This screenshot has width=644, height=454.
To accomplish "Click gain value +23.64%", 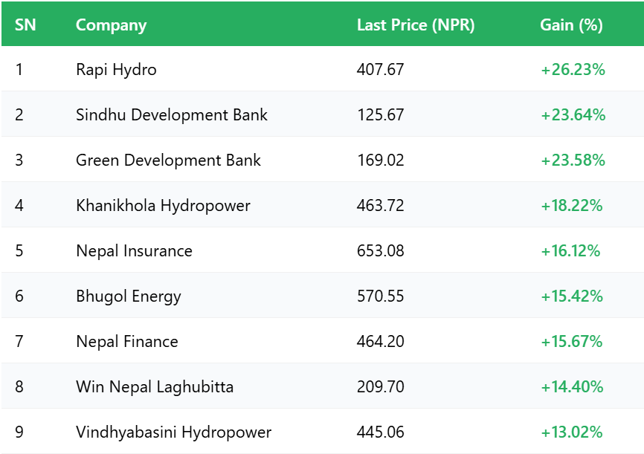I will (x=573, y=115).
